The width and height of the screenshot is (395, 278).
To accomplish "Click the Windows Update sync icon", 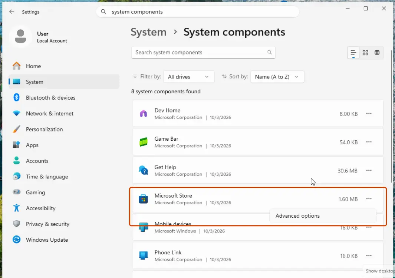I will click(16, 240).
